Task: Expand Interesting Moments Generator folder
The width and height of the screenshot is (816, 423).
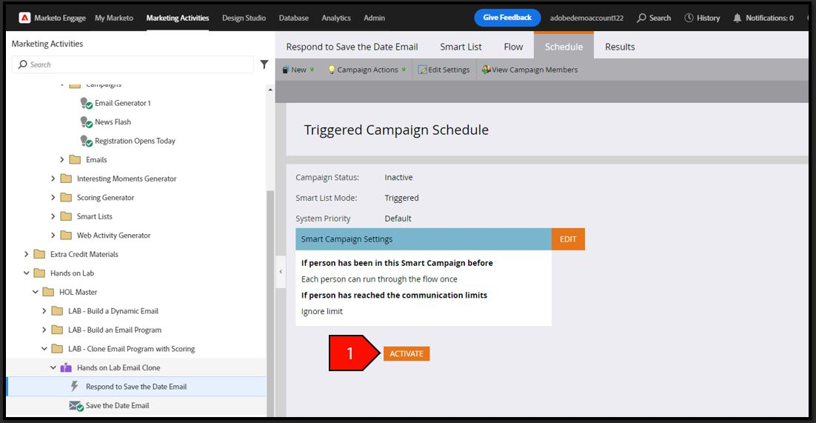Action: (x=53, y=179)
